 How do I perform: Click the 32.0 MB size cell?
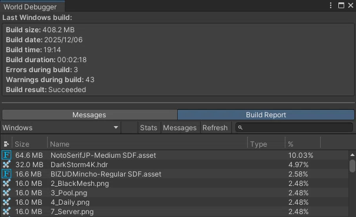coord(29,164)
